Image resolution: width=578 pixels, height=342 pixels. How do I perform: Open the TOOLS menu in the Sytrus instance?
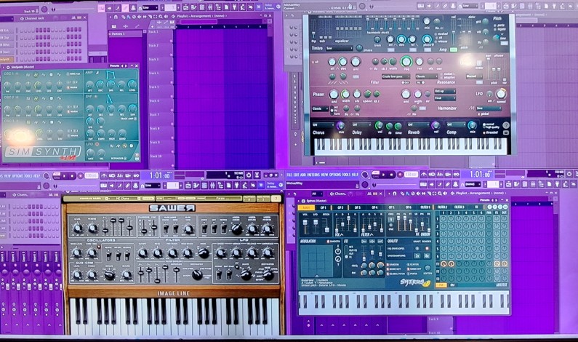pyautogui.click(x=347, y=175)
